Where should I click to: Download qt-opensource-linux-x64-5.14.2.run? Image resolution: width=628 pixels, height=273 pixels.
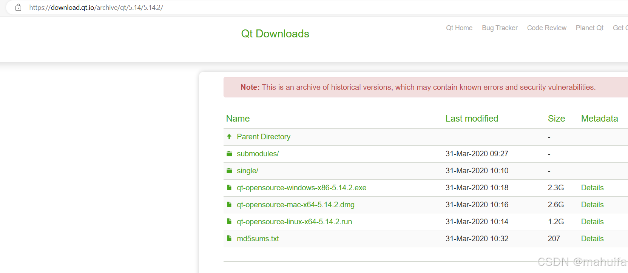click(295, 222)
